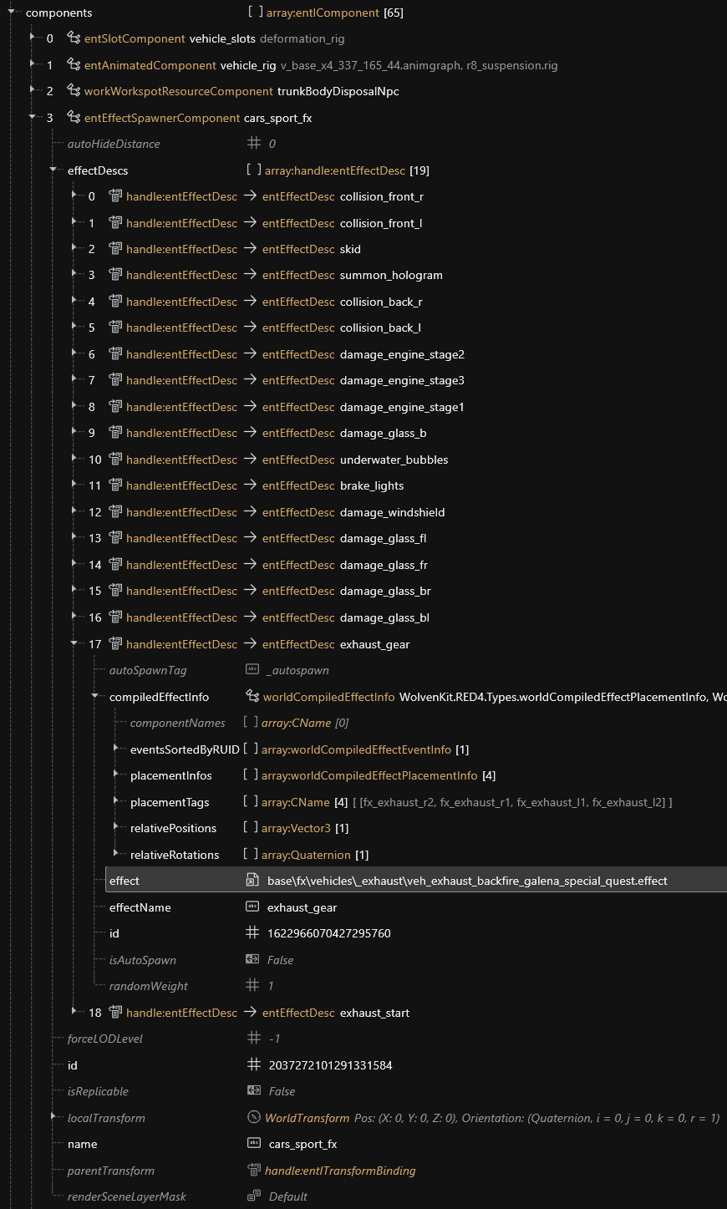Click the enum icon beside renderSceneLayerMask Default

[254, 1196]
